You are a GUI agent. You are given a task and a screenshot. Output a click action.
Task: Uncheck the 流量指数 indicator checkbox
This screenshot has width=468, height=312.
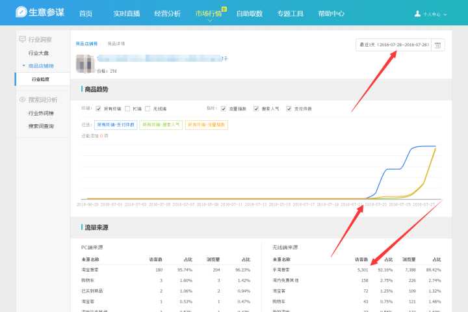point(224,109)
